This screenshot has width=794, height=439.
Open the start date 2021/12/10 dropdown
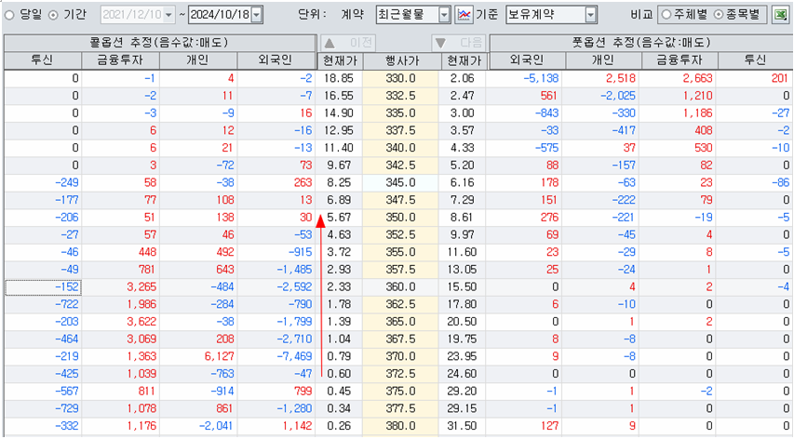[168, 15]
